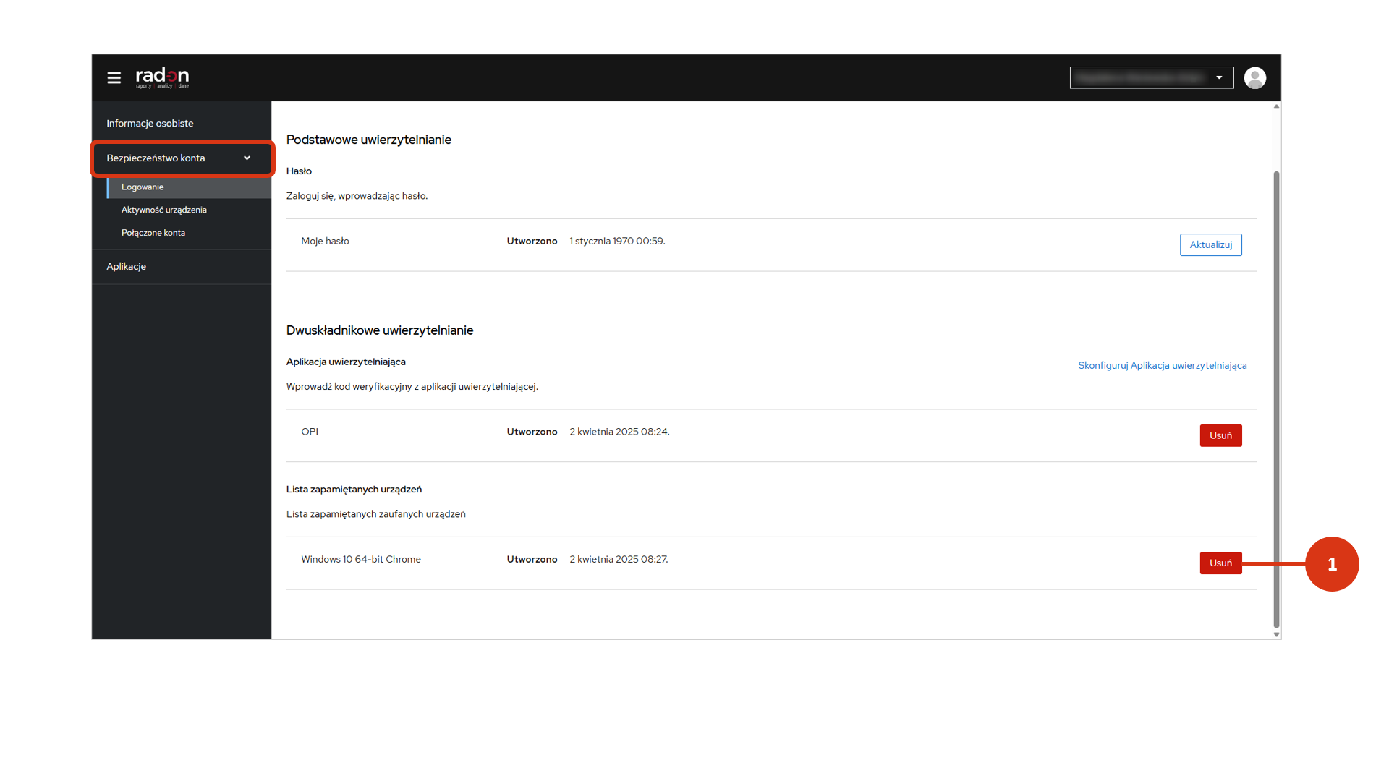Select the 'OPI' credential name
Viewport: 1389px width, 781px height.
(x=310, y=432)
